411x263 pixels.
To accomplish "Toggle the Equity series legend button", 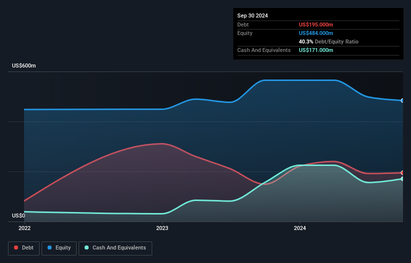I will coord(59,248).
